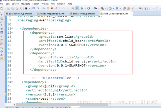
Task: Toggle Skip All Breakpoints icon
Action: coord(39,8)
